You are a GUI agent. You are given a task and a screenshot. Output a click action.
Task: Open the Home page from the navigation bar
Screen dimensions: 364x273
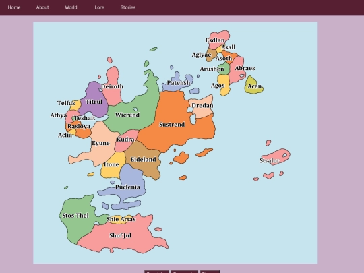pyautogui.click(x=14, y=7)
